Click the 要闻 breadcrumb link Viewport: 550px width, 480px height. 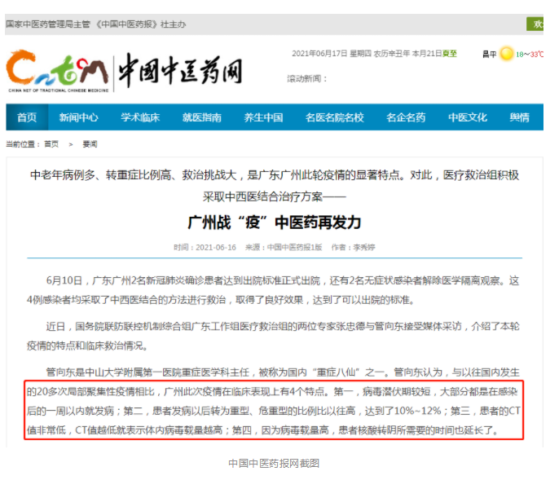[90, 143]
